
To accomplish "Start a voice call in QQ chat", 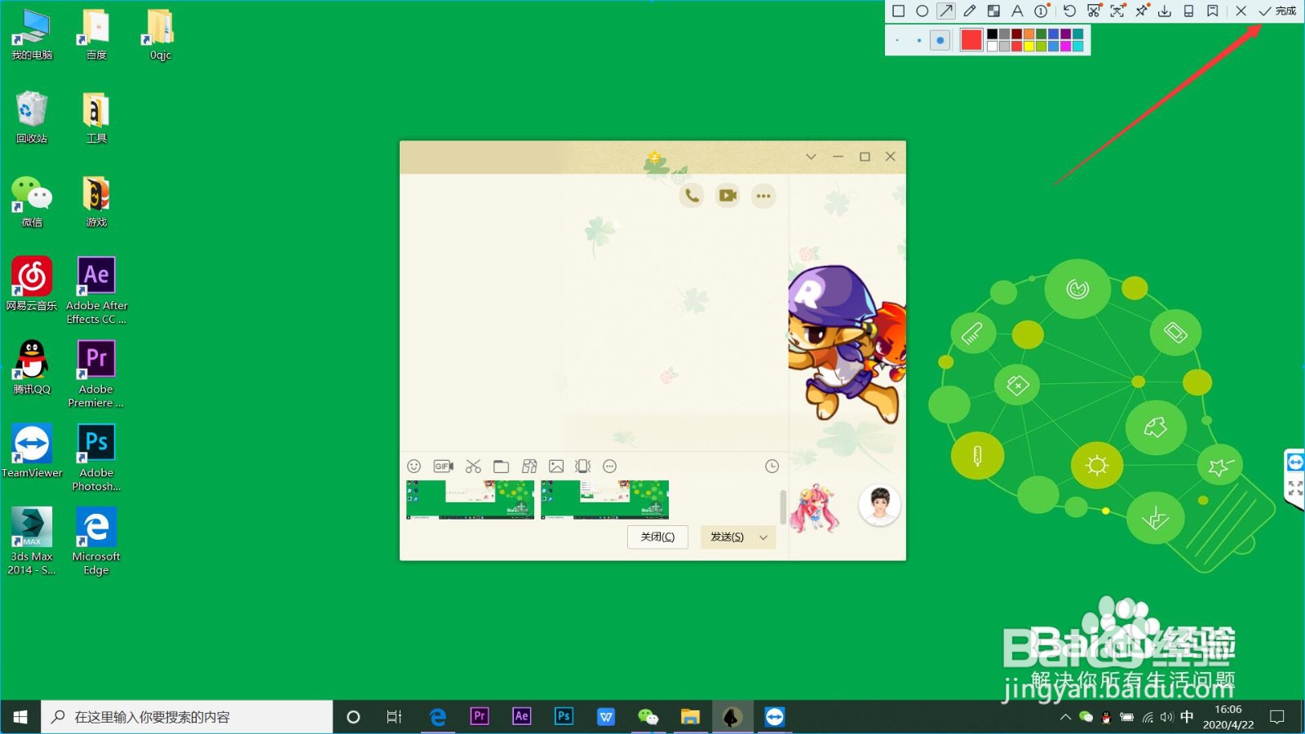I will (692, 196).
